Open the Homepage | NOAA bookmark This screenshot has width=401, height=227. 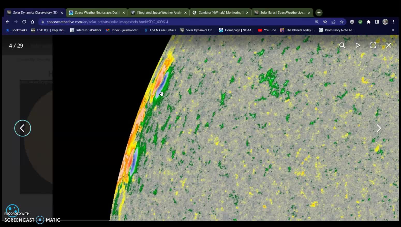(x=236, y=30)
